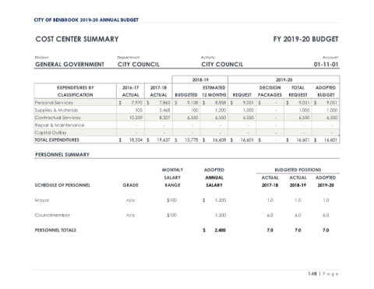Click the Repair & Maintenance row label
Screen dimensions: 374x289
(x=59, y=125)
